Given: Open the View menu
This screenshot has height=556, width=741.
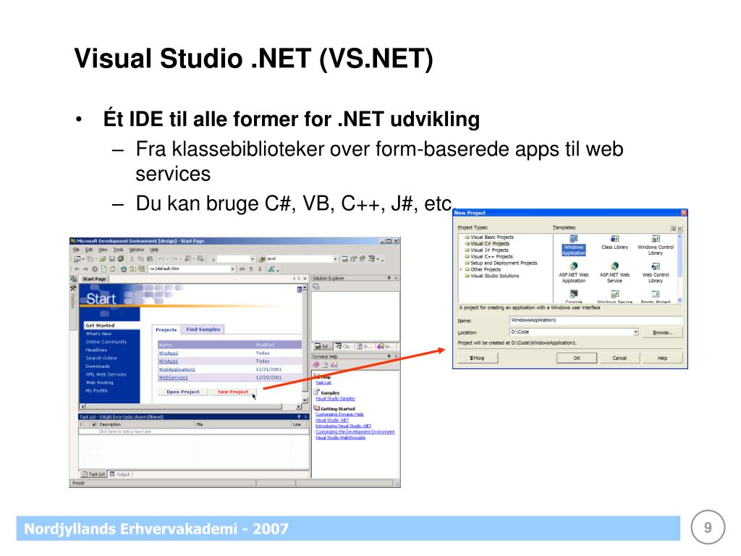Looking at the screenshot, I should coord(103,250).
